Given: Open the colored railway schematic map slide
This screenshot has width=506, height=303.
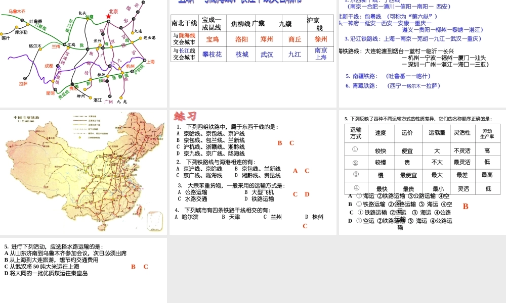Looking at the screenshot, I should click(x=83, y=53).
